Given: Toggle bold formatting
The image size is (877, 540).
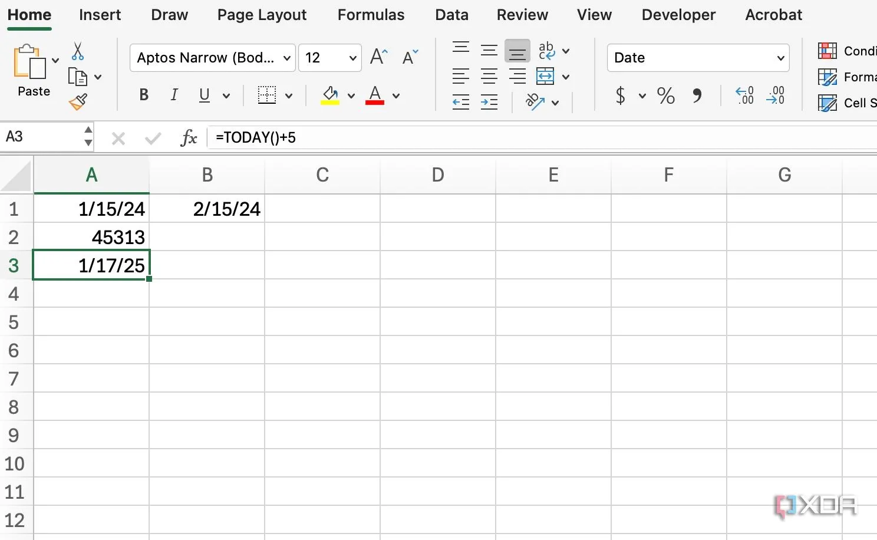Looking at the screenshot, I should click(144, 96).
